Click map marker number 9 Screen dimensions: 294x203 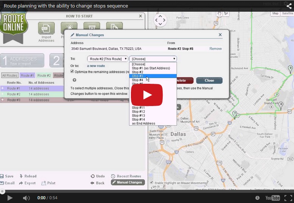click(x=290, y=69)
